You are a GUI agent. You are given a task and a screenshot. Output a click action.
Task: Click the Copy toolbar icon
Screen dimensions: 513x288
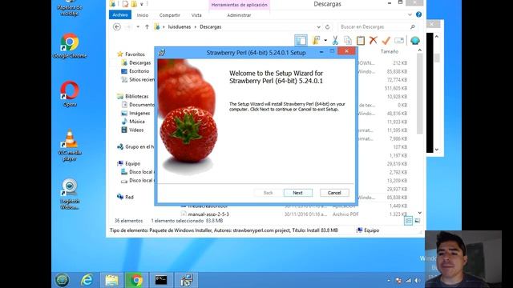[348, 41]
